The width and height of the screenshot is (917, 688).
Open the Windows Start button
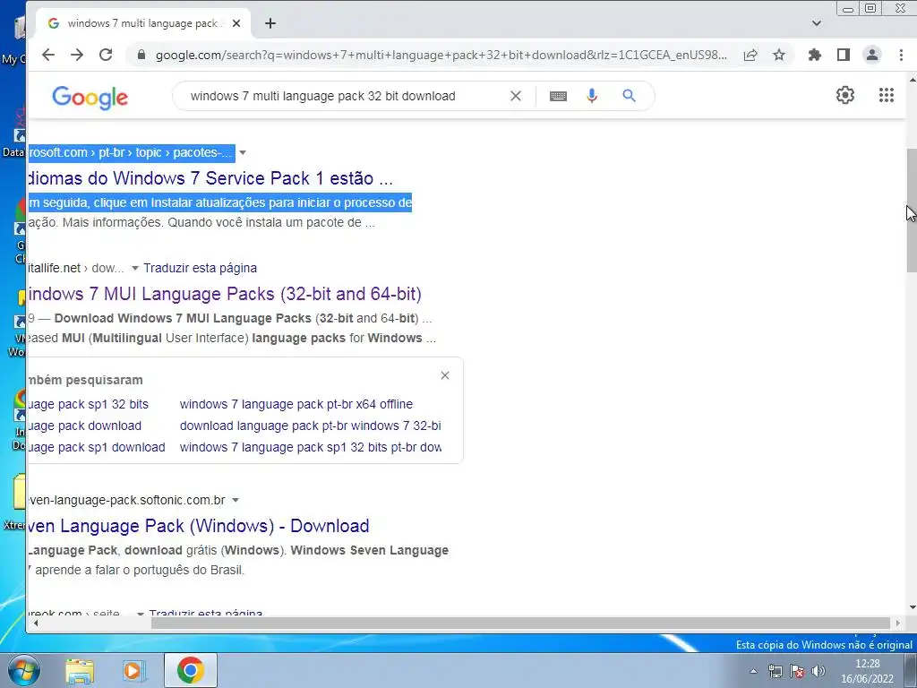click(x=24, y=670)
